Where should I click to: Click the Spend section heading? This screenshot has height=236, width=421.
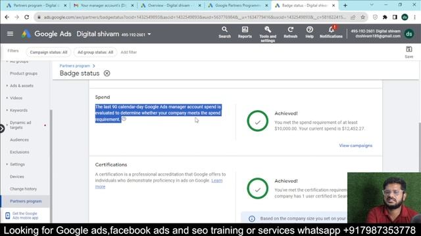[x=103, y=97]
